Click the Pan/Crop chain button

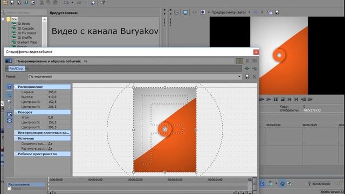pos(16,68)
